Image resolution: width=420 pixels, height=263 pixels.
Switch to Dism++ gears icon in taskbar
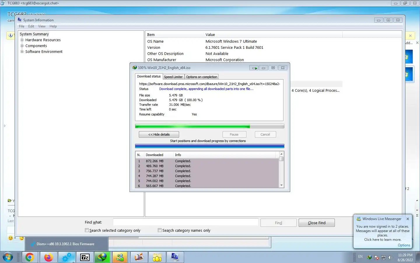tap(66, 257)
